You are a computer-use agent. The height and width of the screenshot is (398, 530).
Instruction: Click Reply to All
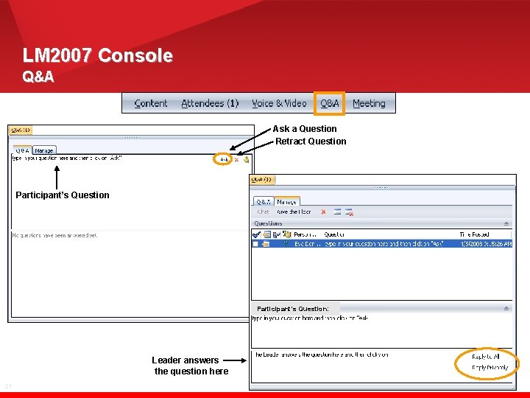tap(486, 357)
